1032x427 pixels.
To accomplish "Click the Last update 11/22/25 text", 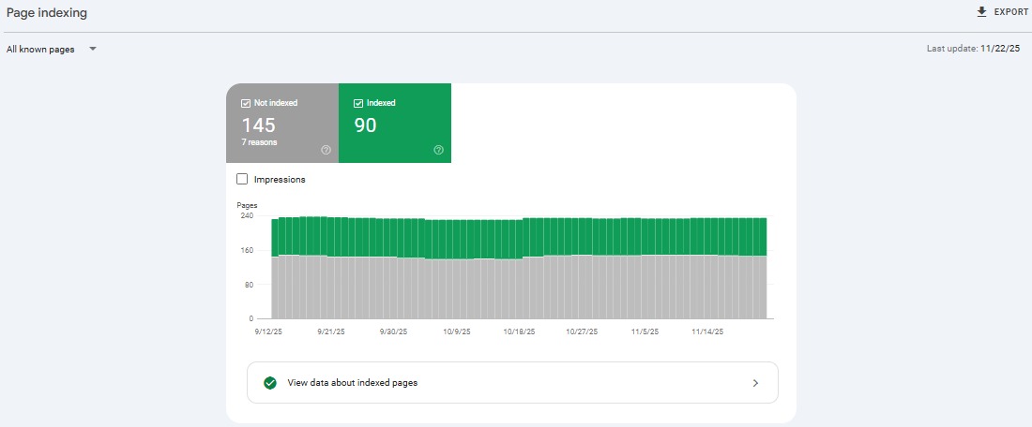I will point(974,49).
